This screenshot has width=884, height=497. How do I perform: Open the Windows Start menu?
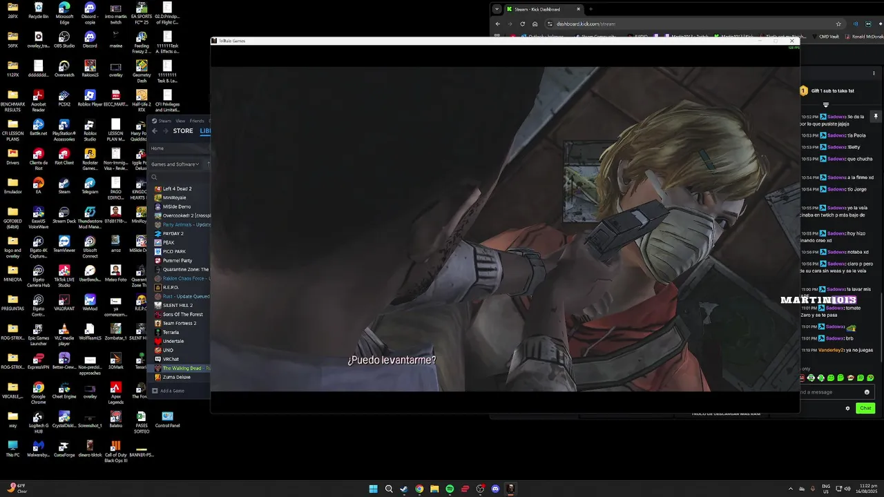click(x=373, y=489)
